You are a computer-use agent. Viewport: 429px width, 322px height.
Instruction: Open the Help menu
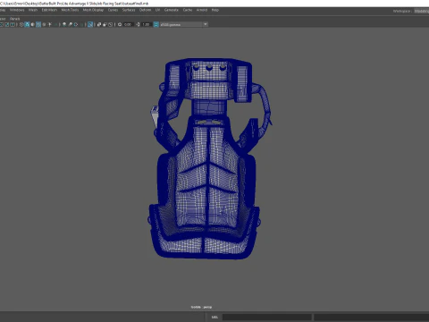coord(215,10)
